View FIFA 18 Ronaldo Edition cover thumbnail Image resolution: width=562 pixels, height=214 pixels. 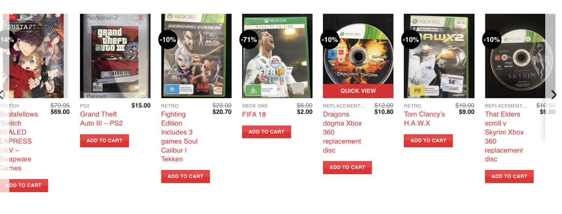pos(277,56)
